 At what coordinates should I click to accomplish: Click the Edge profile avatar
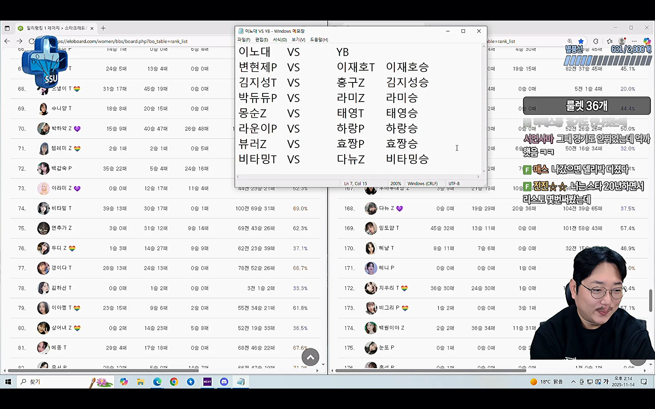click(622, 41)
